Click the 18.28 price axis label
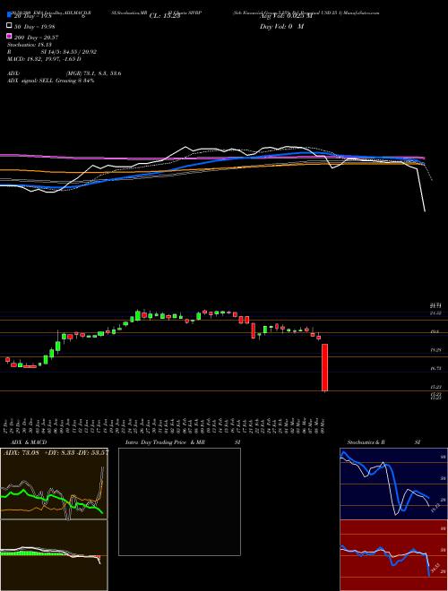The height and width of the screenshot is (591, 448). (436, 350)
